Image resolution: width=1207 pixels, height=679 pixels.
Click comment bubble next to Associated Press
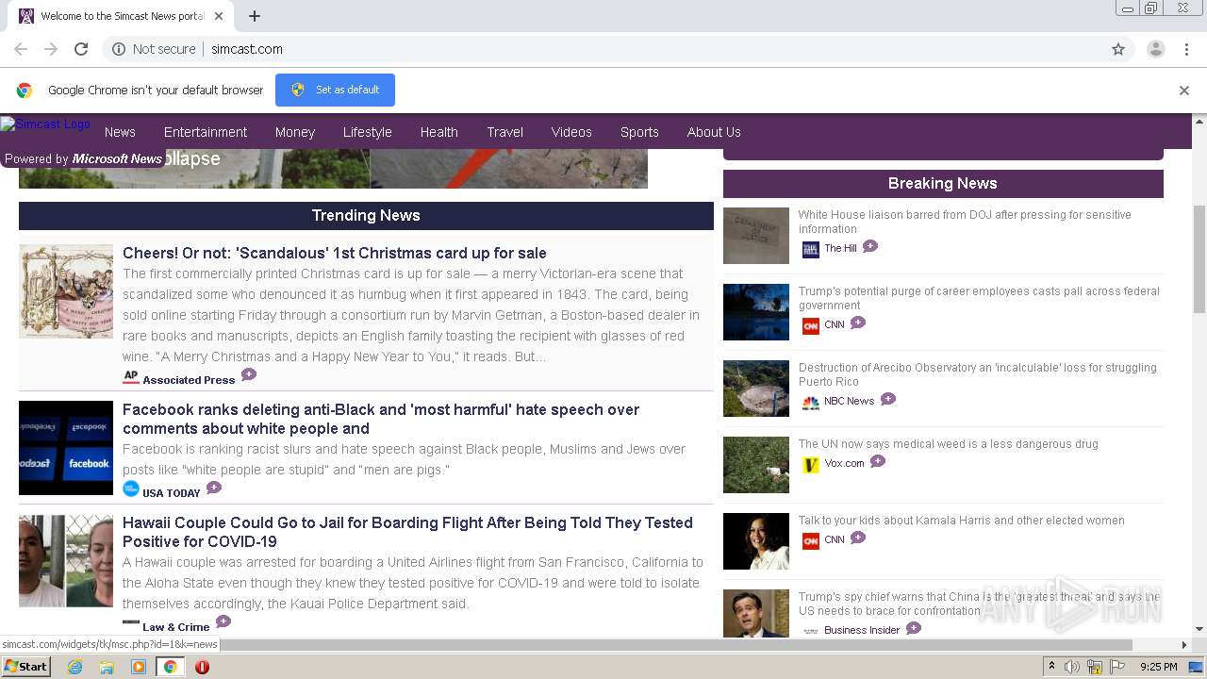tap(248, 374)
